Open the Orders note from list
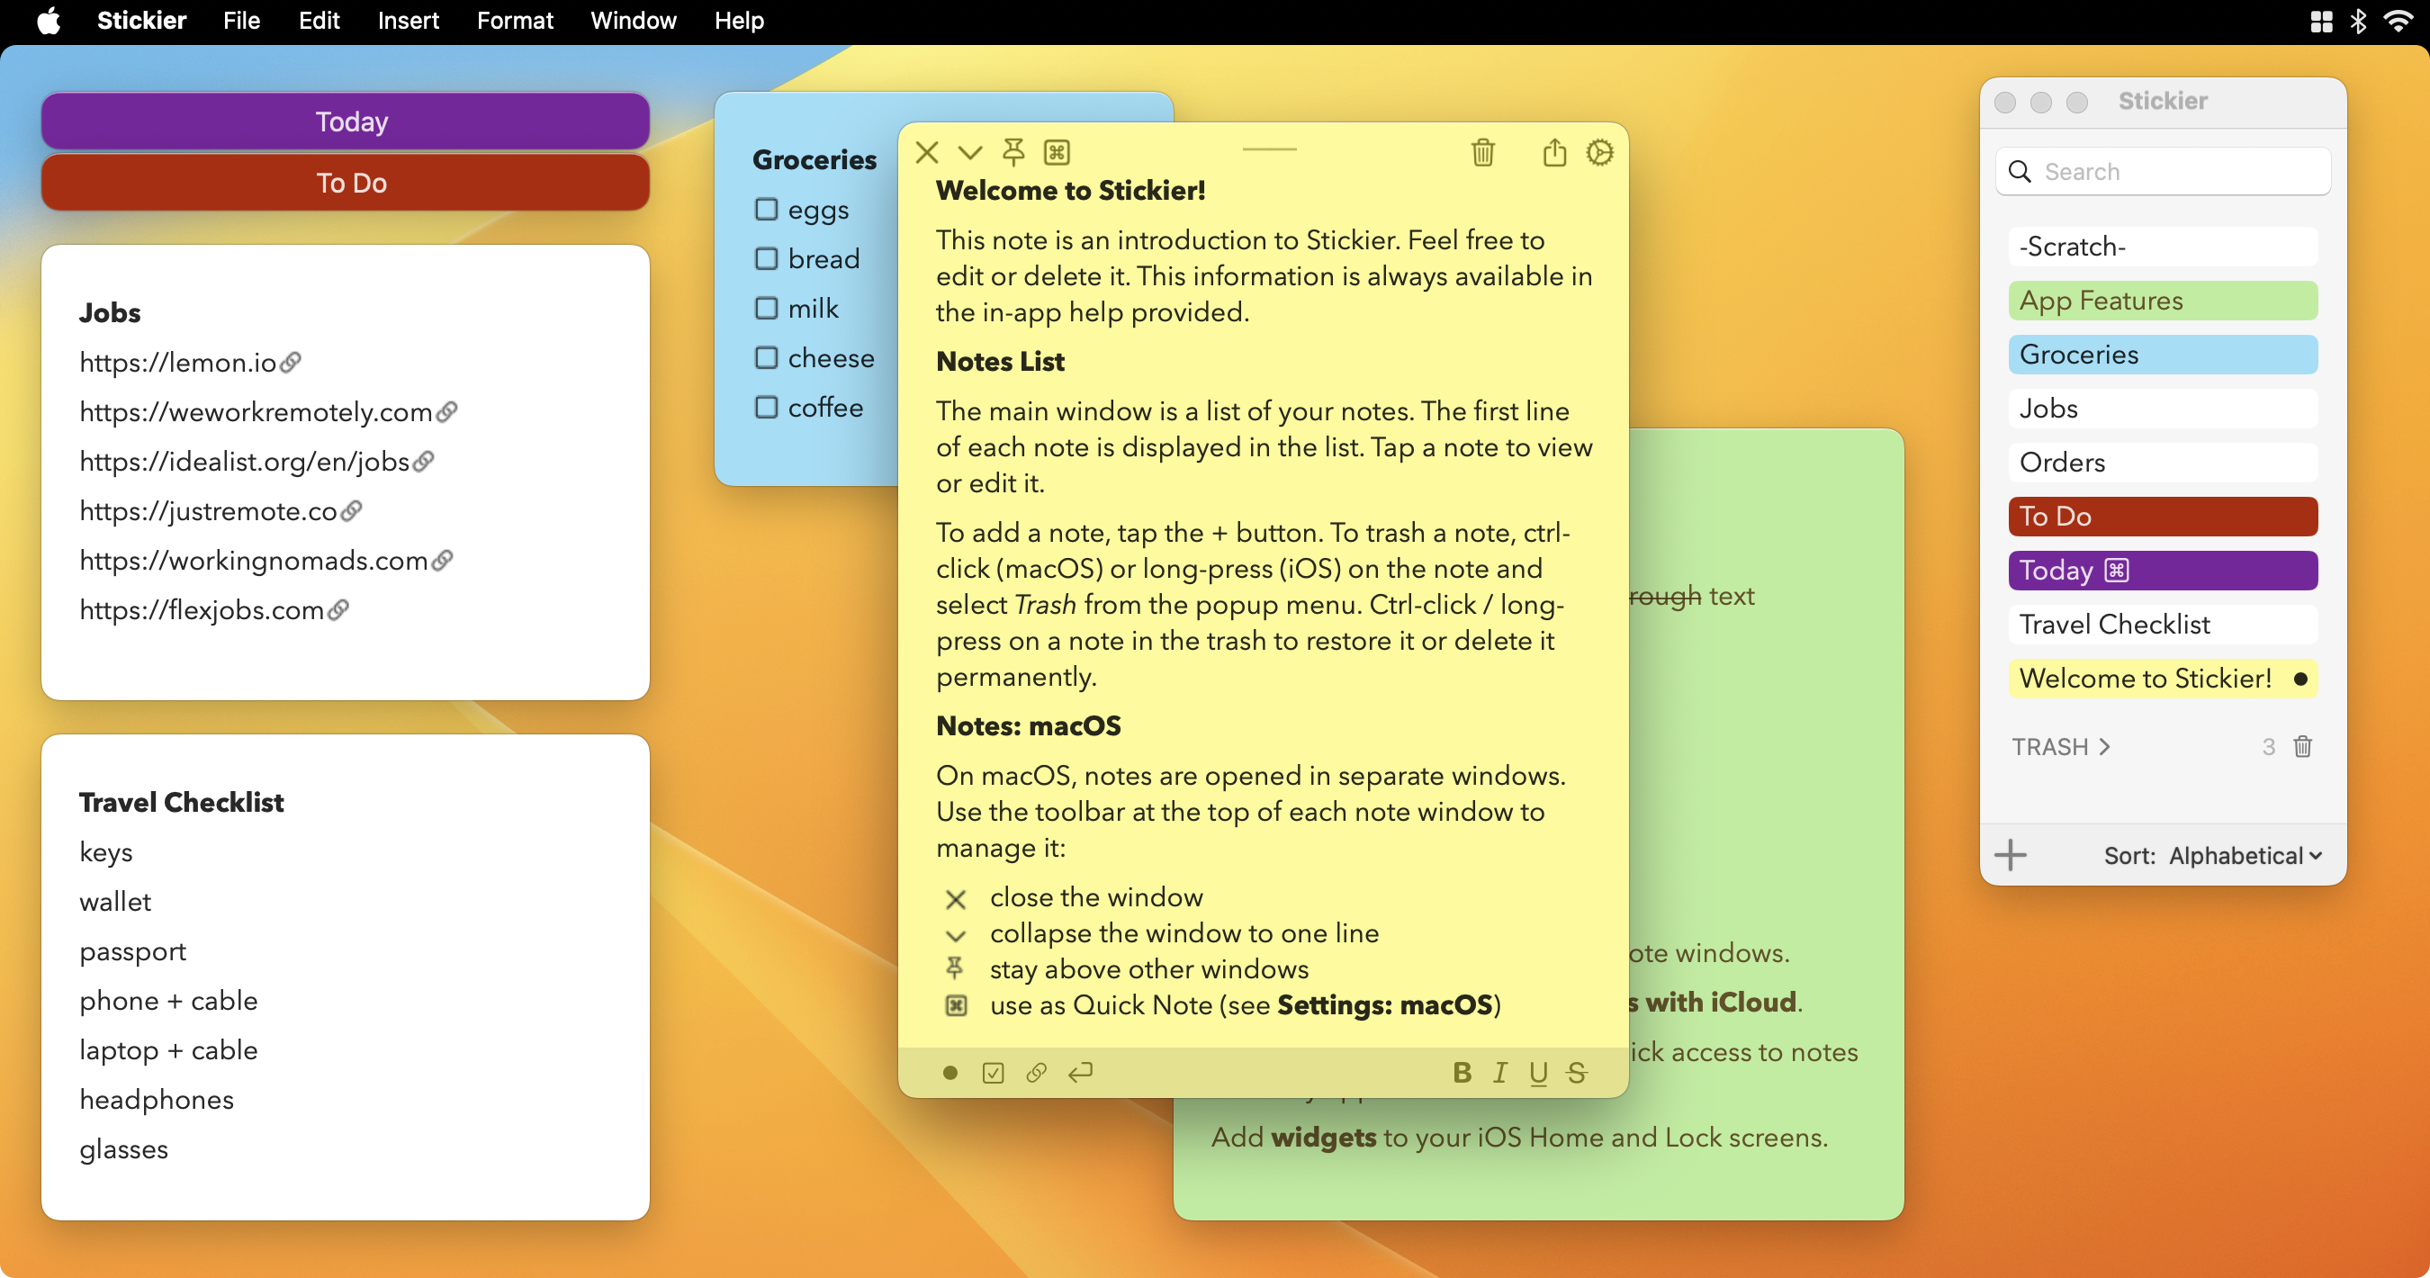This screenshot has height=1278, width=2430. coord(2163,463)
